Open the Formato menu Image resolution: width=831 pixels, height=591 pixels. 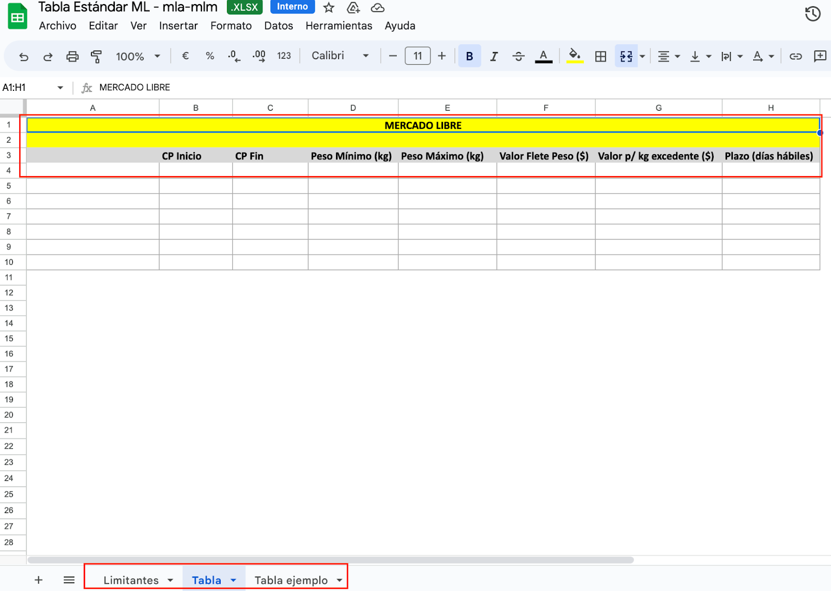(231, 26)
